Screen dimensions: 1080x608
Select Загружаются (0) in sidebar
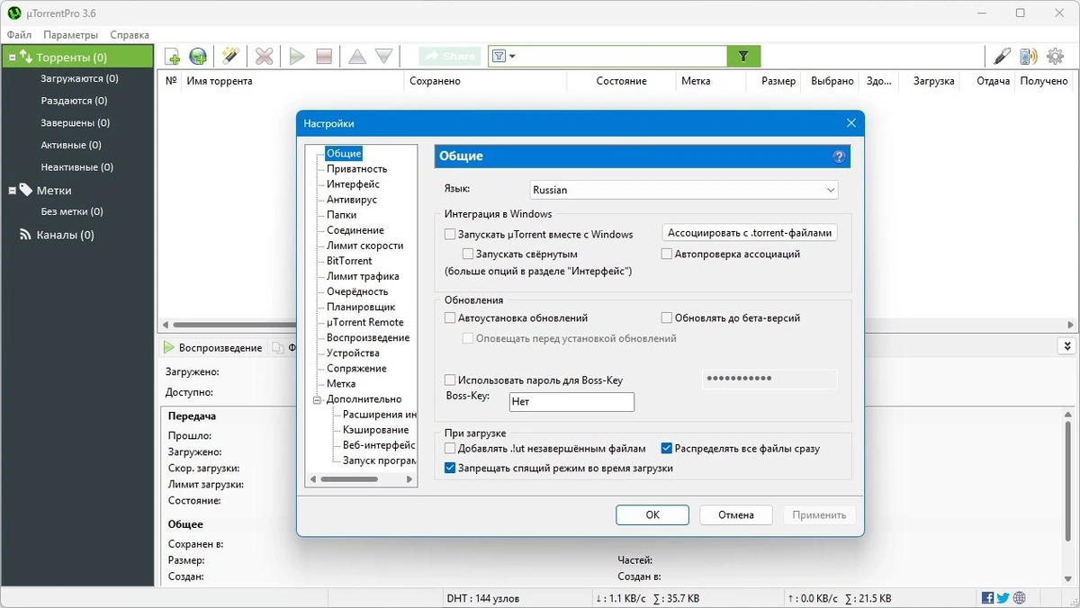78,79
